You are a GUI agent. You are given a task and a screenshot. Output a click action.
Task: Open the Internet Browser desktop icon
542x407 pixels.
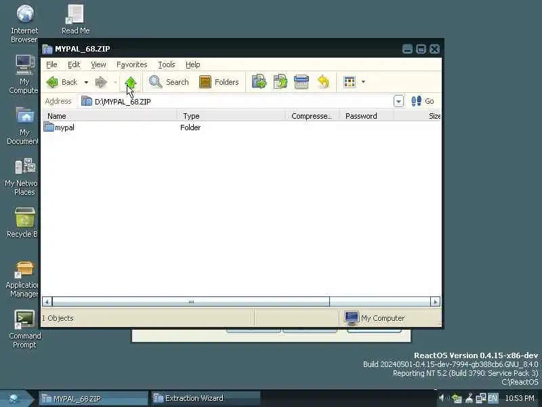(24, 24)
